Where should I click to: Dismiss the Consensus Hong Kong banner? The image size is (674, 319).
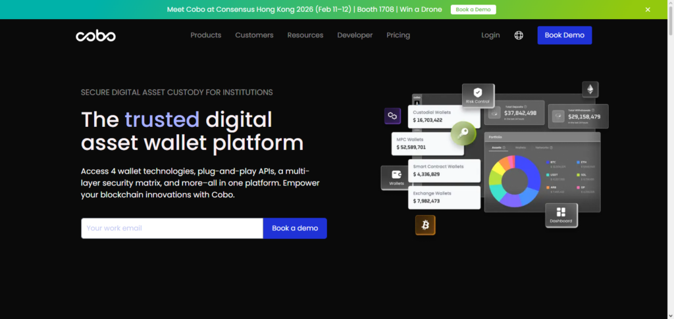[x=648, y=9]
